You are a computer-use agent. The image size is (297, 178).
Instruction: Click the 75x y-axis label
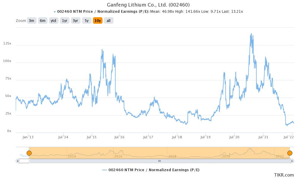(x=8, y=79)
